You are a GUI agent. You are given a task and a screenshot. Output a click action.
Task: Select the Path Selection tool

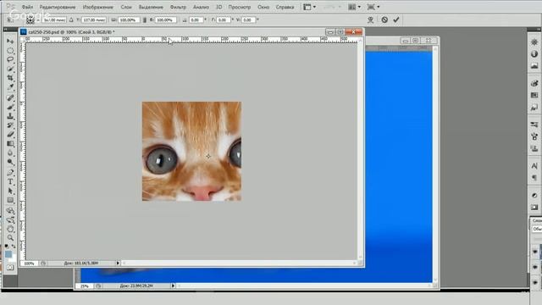click(x=10, y=191)
